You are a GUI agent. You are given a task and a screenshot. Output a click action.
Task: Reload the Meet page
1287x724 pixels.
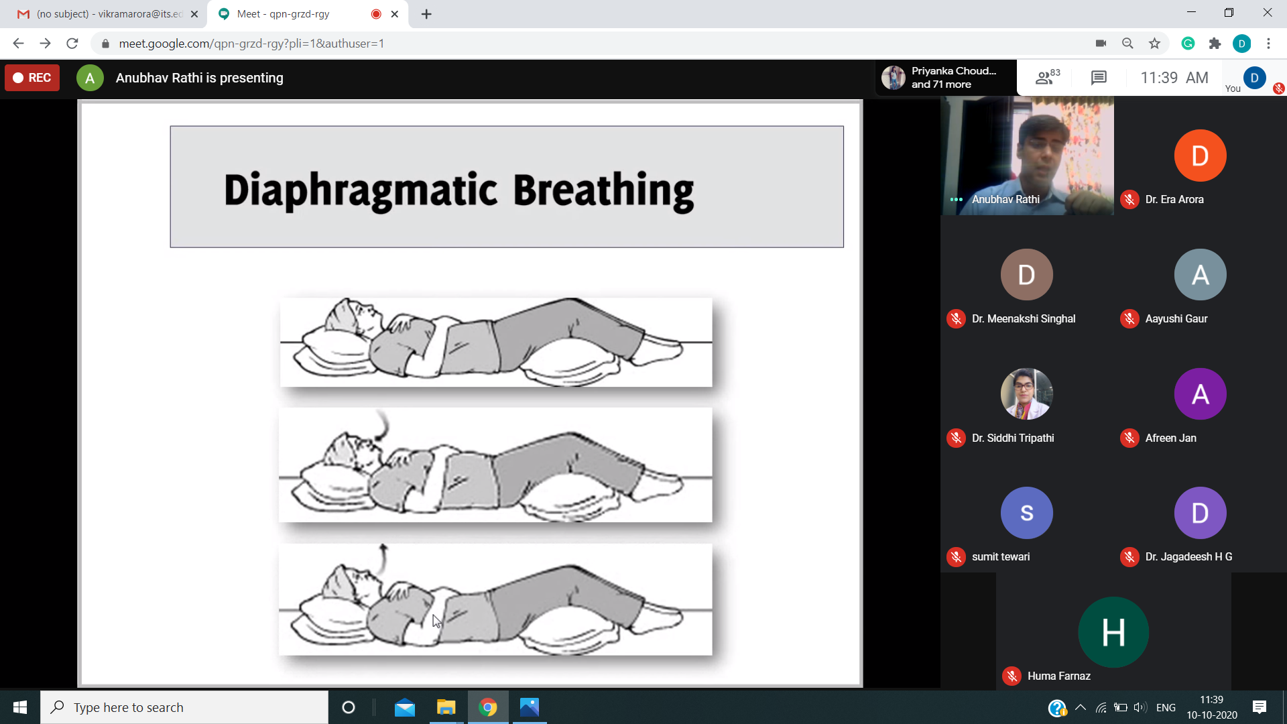pos(72,44)
